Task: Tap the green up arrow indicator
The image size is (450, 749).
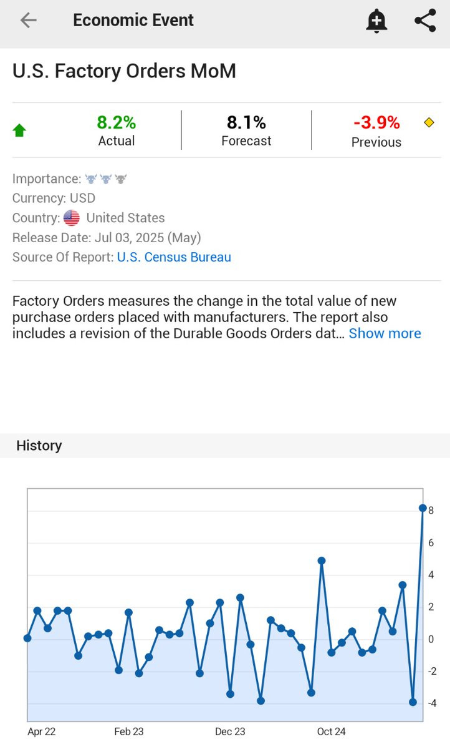Action: pyautogui.click(x=19, y=130)
